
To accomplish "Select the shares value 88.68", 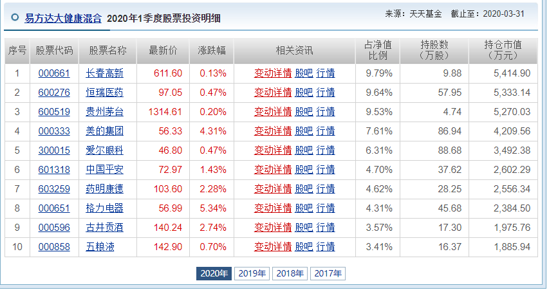I will point(450,150).
